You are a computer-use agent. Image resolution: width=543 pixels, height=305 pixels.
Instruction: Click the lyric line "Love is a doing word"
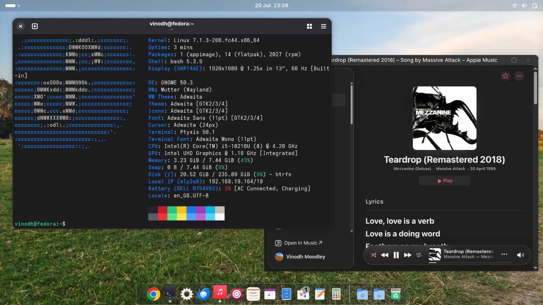[x=403, y=234]
